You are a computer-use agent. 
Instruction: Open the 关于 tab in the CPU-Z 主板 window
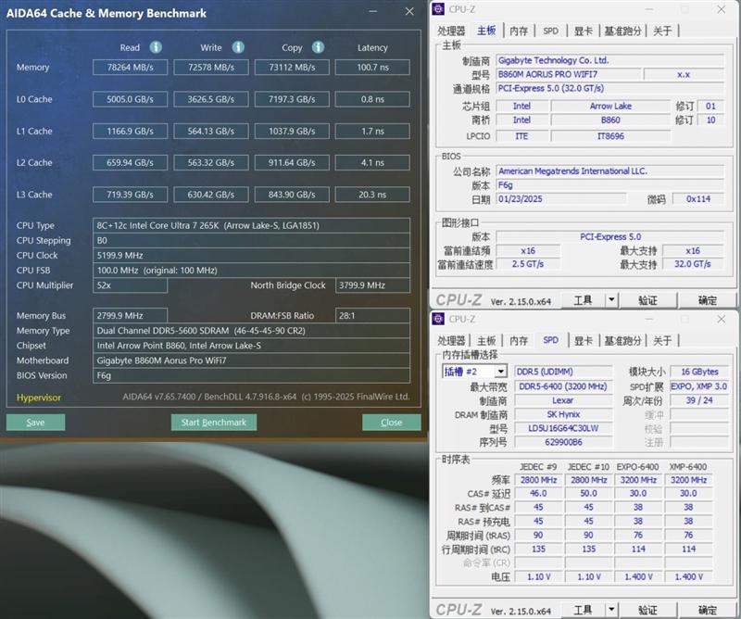coord(662,31)
